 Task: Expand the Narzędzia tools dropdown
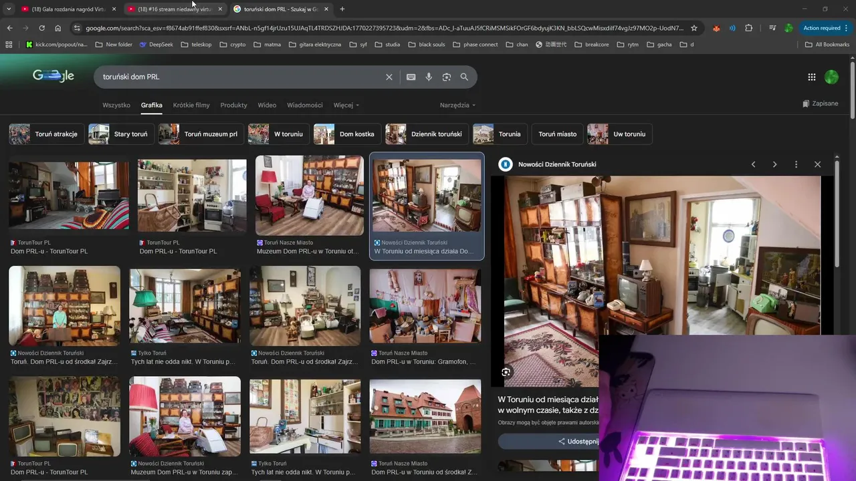(457, 105)
